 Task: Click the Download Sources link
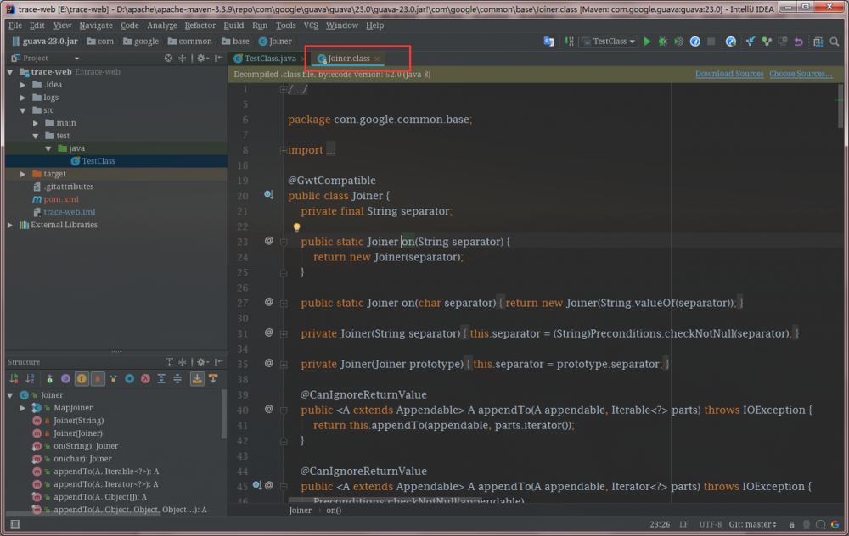click(x=728, y=74)
